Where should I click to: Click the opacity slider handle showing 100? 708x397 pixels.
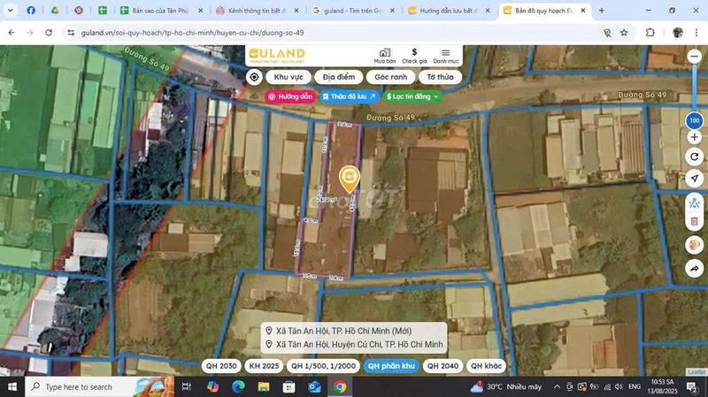(x=695, y=118)
